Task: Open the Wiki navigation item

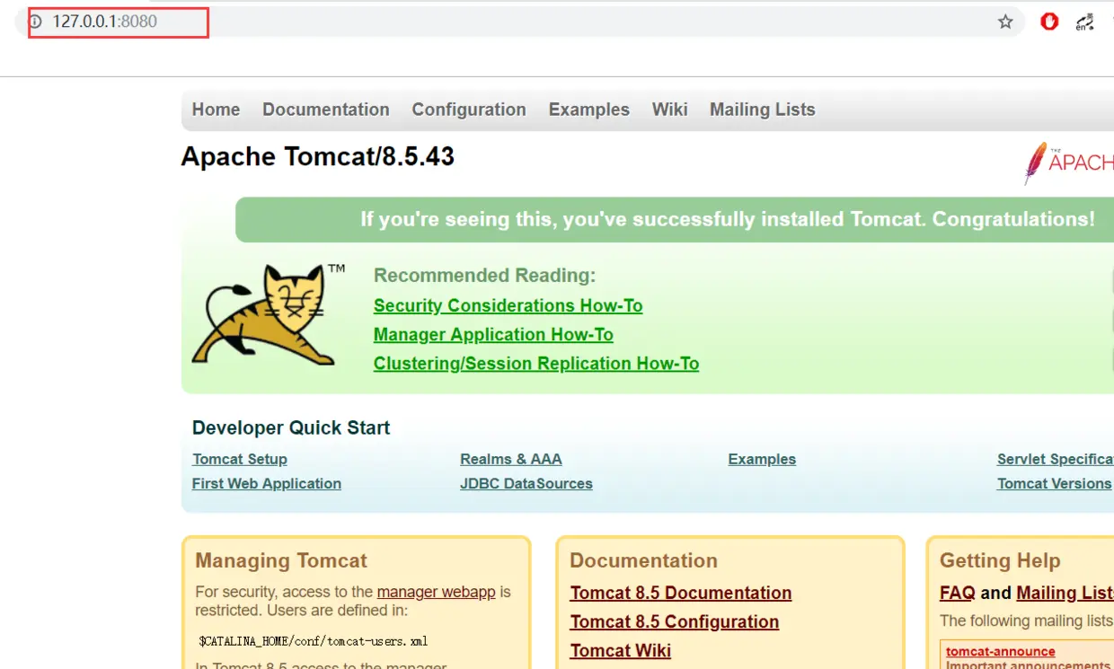Action: 670,110
